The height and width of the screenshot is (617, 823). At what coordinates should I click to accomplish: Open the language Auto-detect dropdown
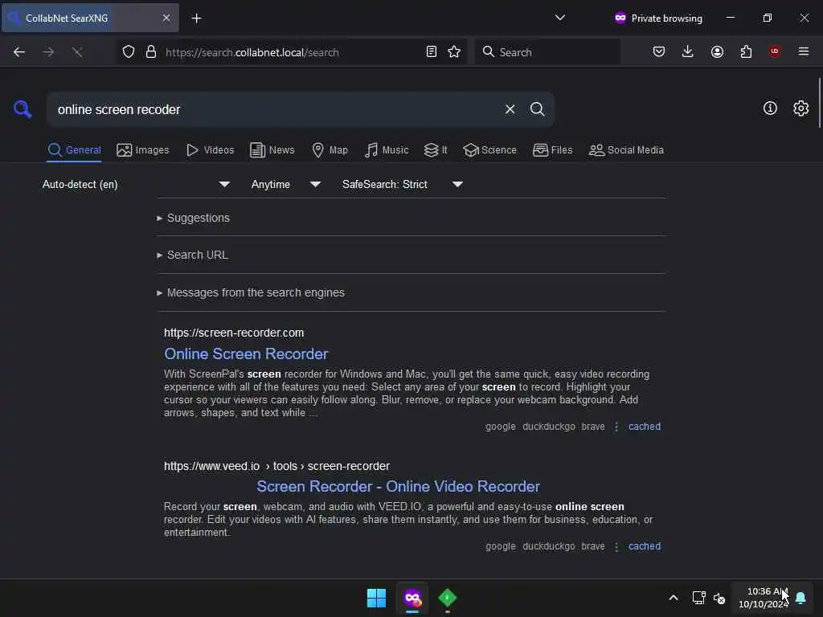tap(135, 184)
